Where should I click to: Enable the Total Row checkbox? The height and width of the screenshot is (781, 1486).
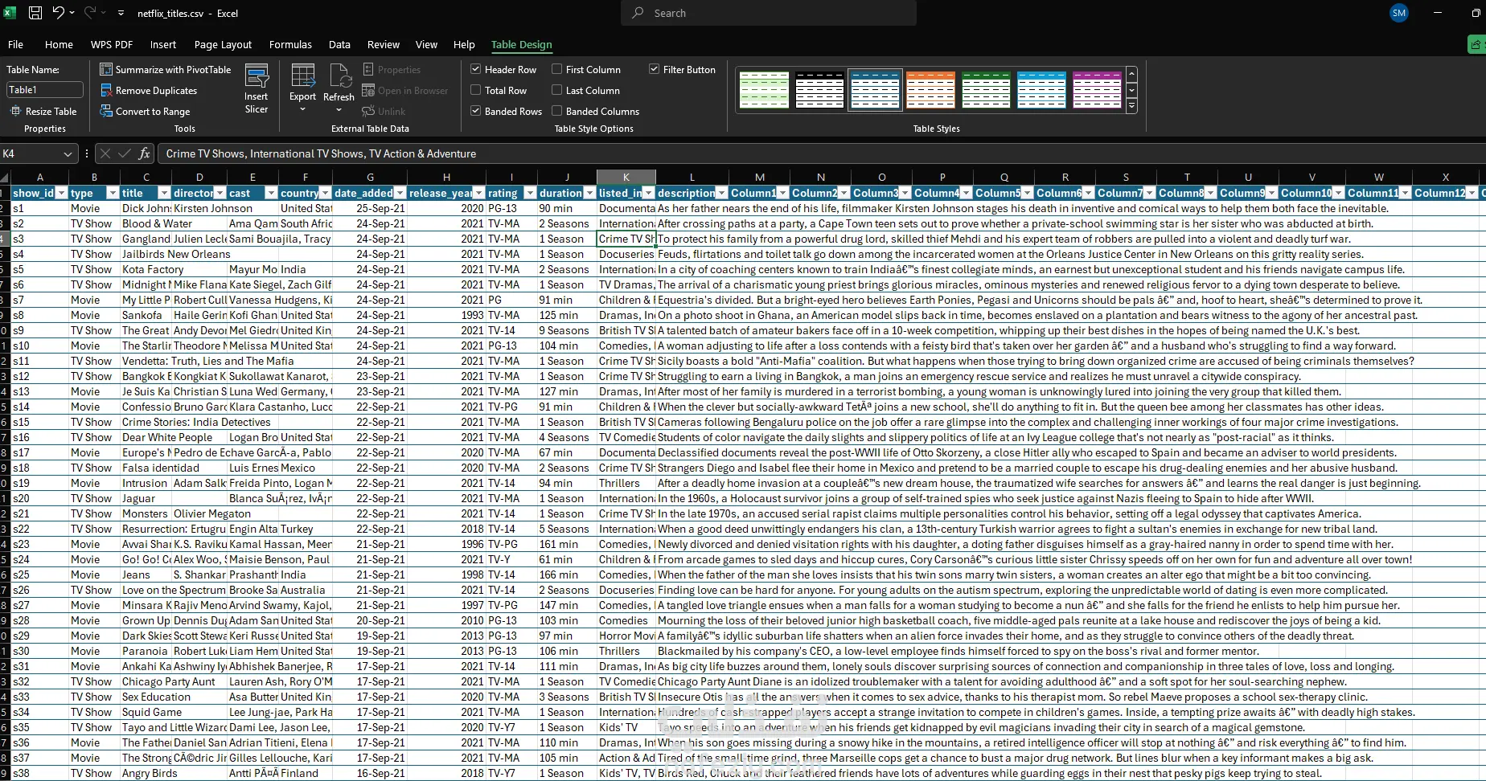[476, 91]
